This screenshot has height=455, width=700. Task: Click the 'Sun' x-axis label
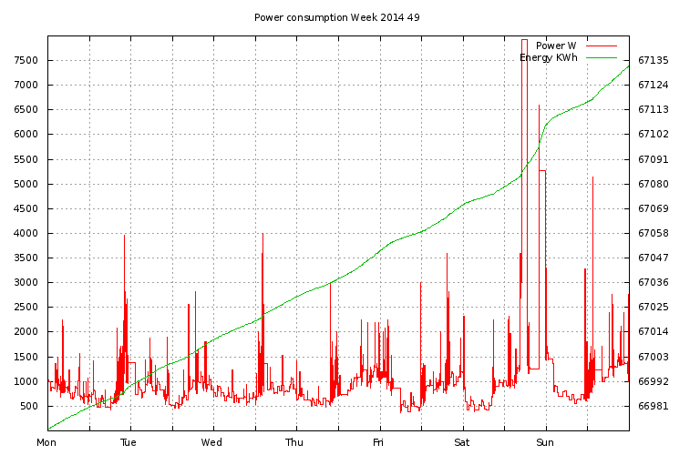[x=545, y=442]
